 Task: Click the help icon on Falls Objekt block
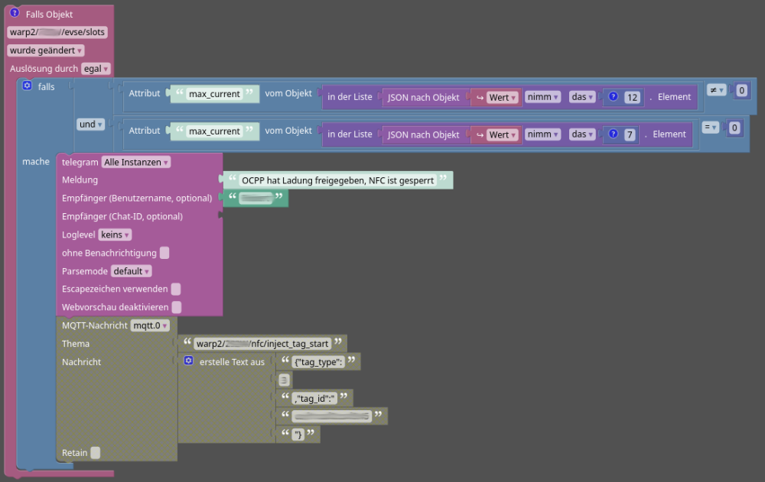[15, 13]
